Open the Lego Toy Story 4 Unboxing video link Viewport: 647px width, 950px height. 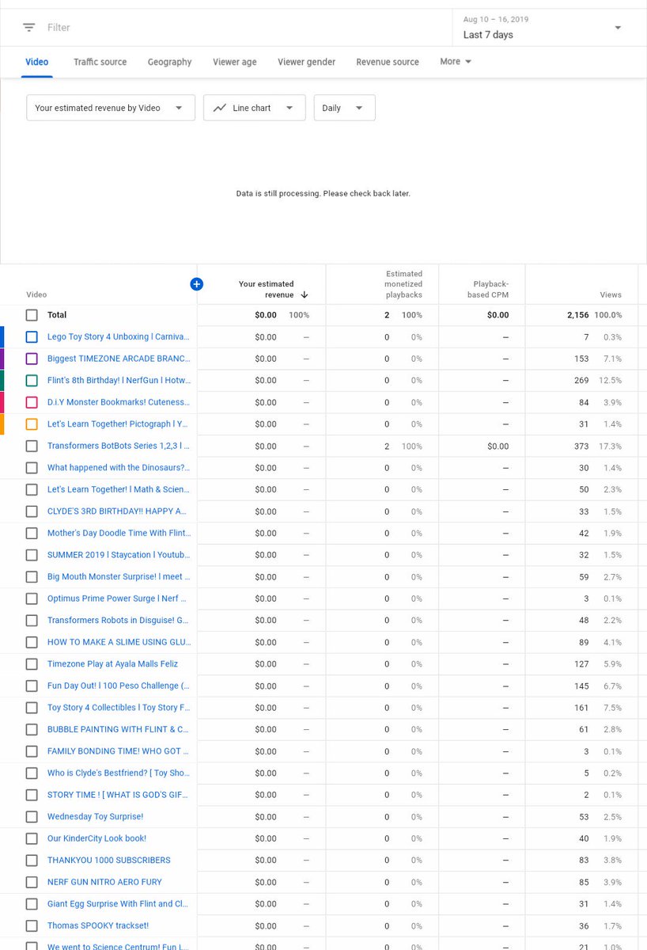click(119, 336)
